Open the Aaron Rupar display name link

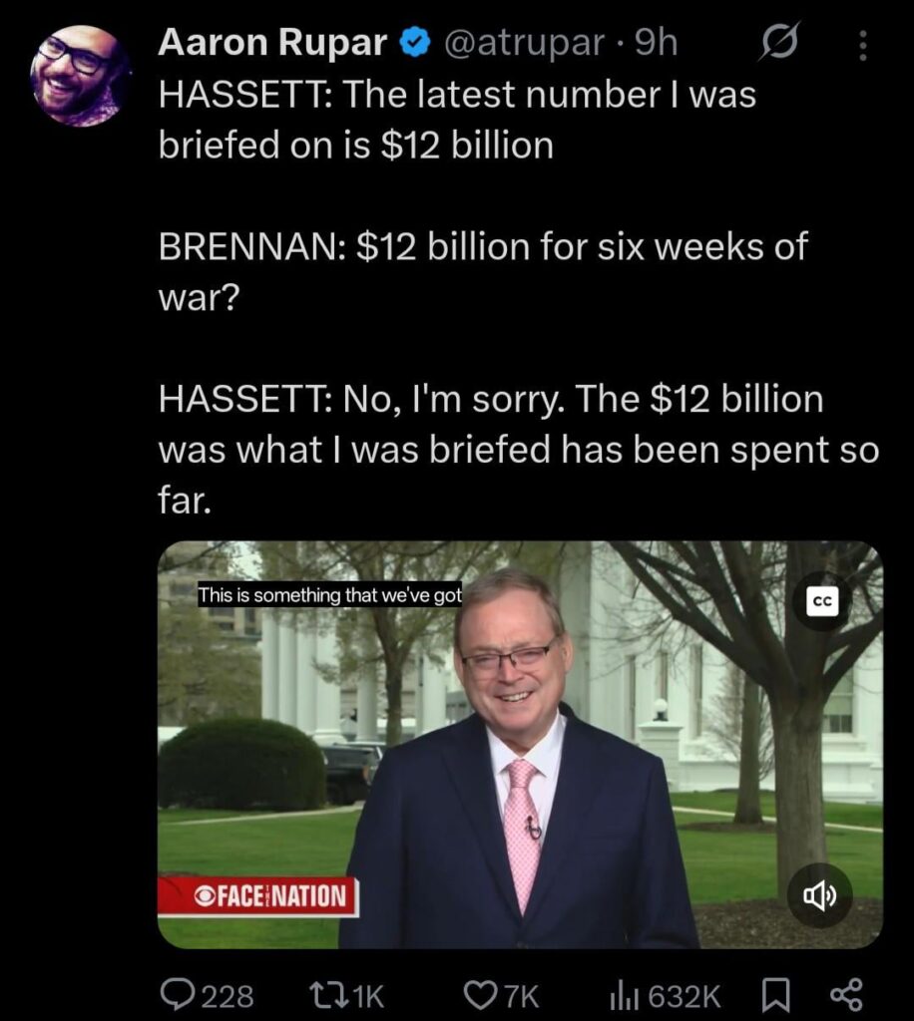tap(272, 43)
